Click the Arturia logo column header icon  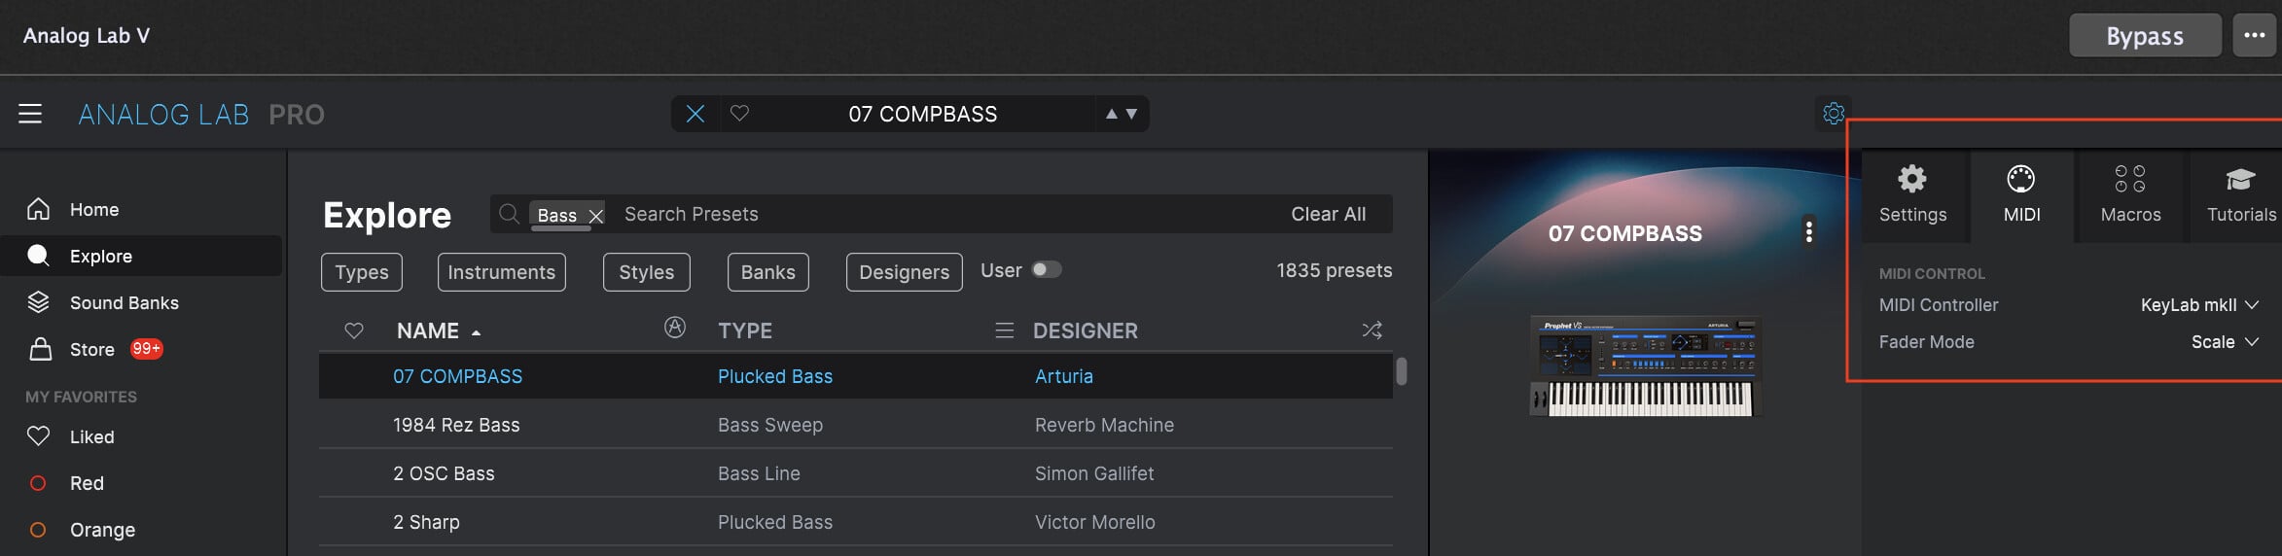click(675, 328)
